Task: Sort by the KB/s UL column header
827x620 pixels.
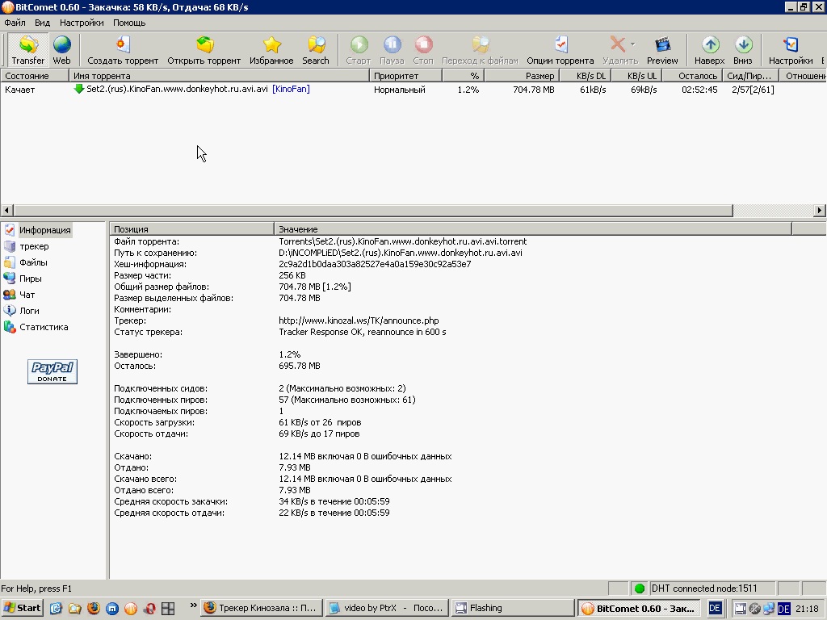Action: [x=636, y=76]
